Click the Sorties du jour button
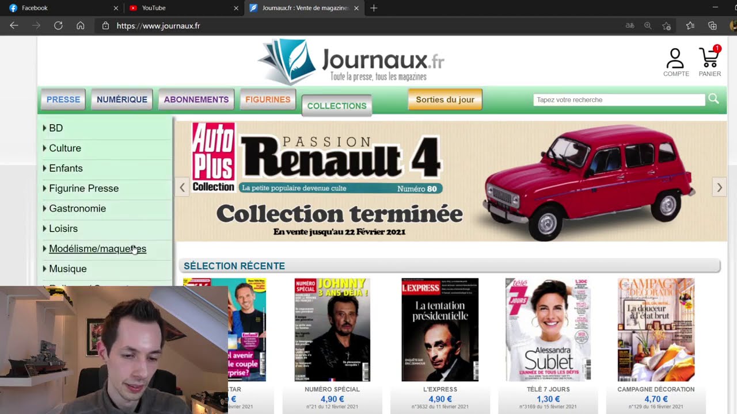 (x=445, y=99)
